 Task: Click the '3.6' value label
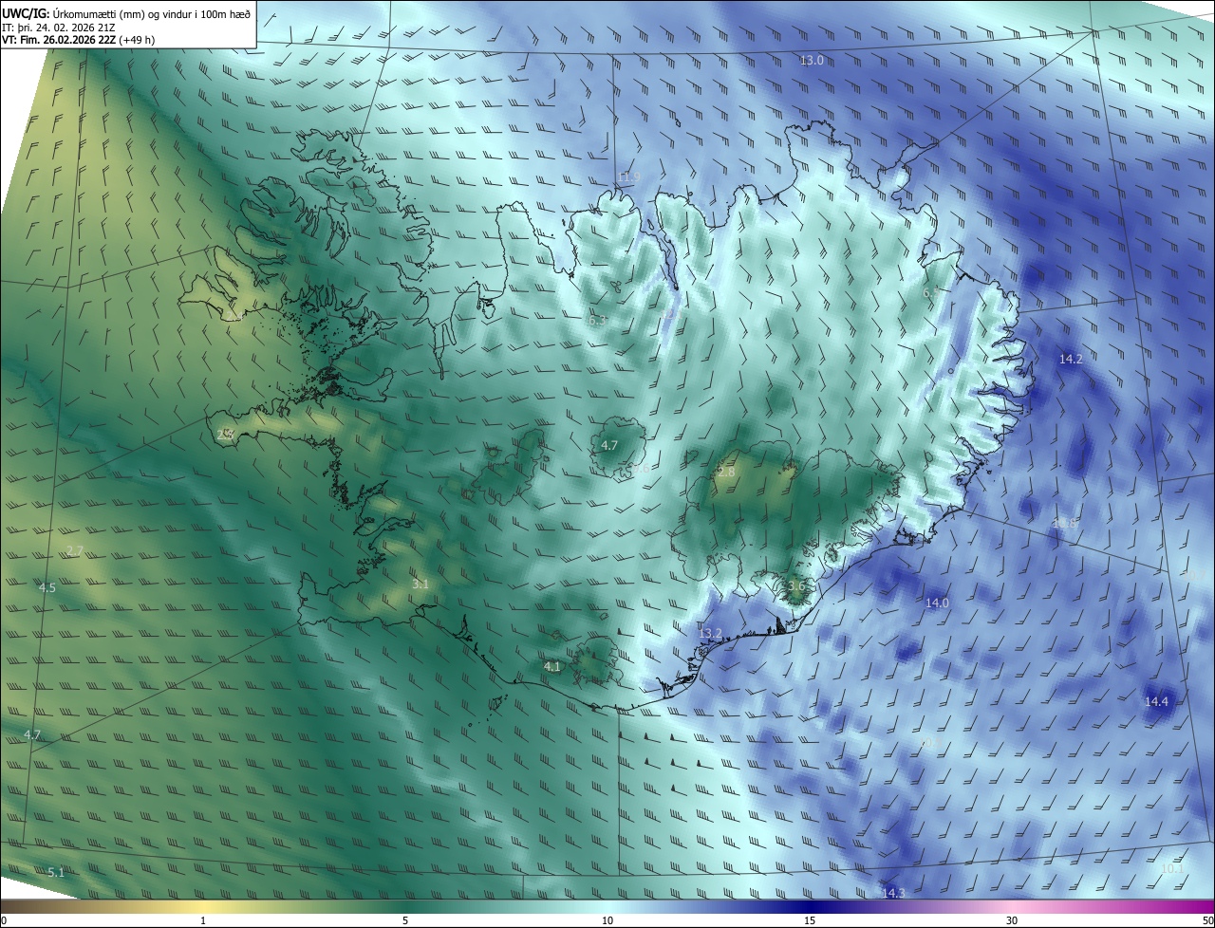tap(796, 585)
